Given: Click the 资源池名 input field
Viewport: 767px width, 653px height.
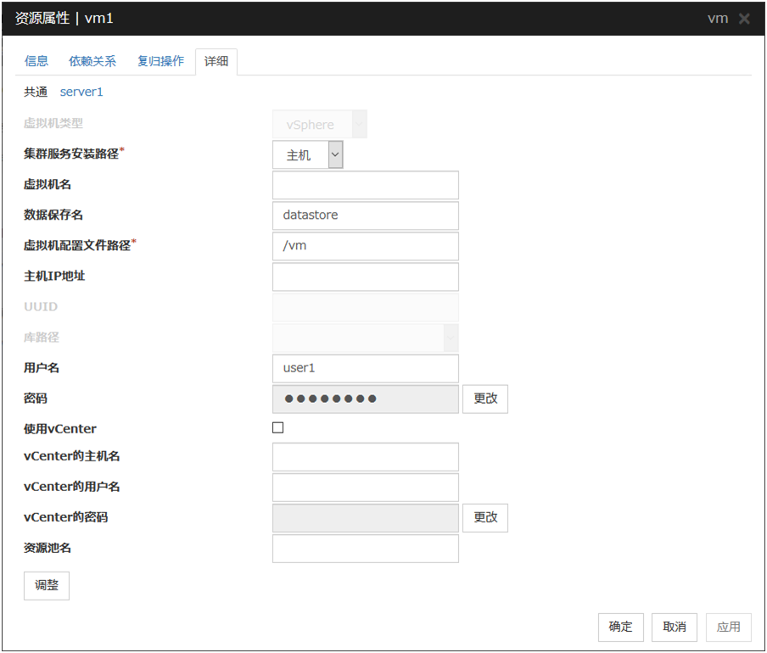Looking at the screenshot, I should pyautogui.click(x=365, y=548).
